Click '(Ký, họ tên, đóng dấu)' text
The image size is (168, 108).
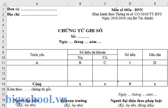136,105
